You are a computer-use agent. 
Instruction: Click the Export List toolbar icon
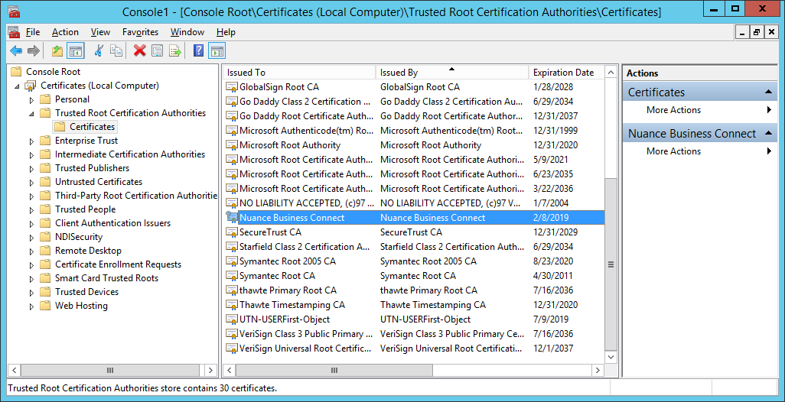[175, 51]
